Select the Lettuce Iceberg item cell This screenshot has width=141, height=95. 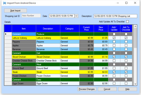click(x=24, y=38)
